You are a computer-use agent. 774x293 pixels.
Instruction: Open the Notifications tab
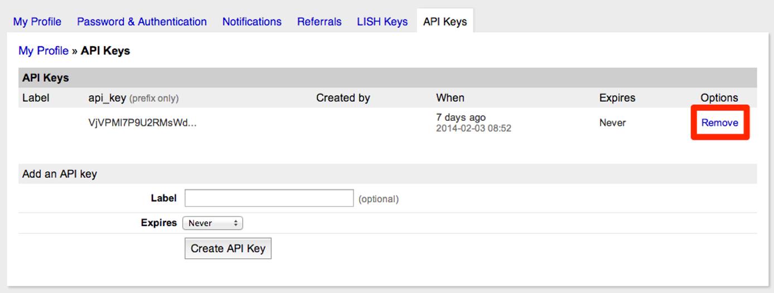coord(251,22)
